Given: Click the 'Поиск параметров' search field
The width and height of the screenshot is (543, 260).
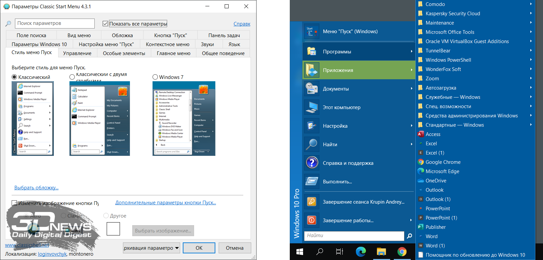Looking at the screenshot, I should (55, 23).
